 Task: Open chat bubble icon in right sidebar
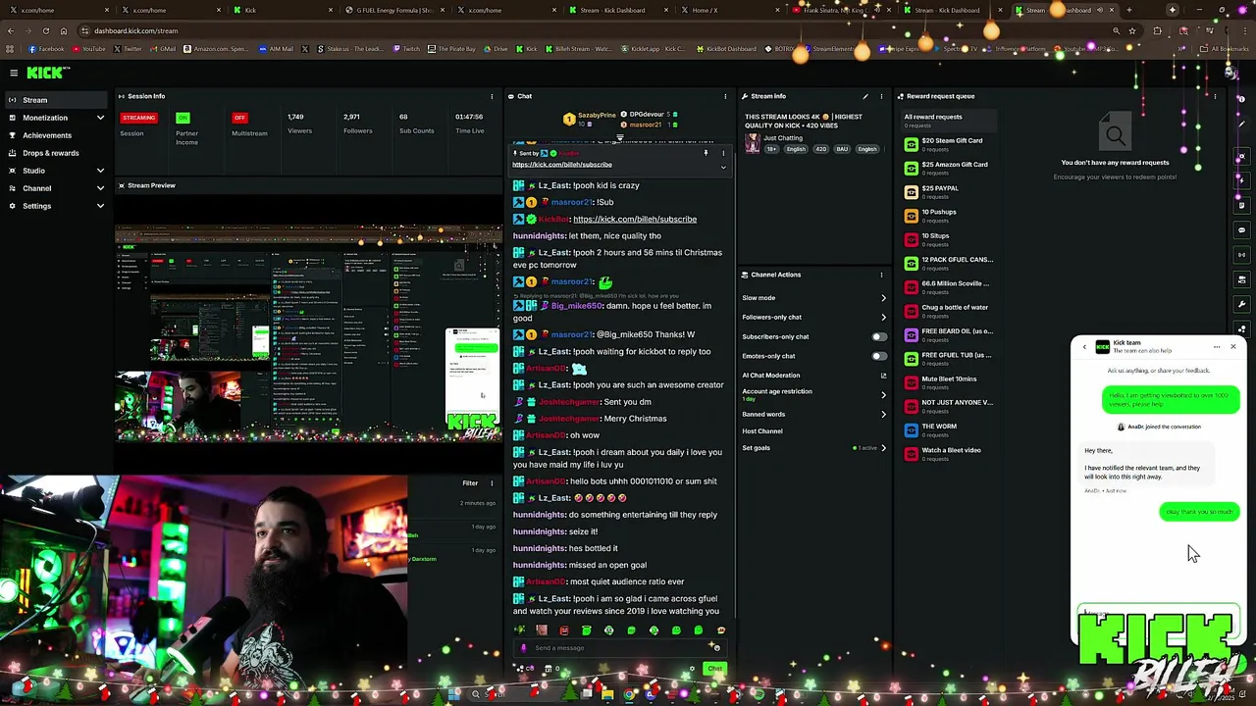click(1242, 230)
